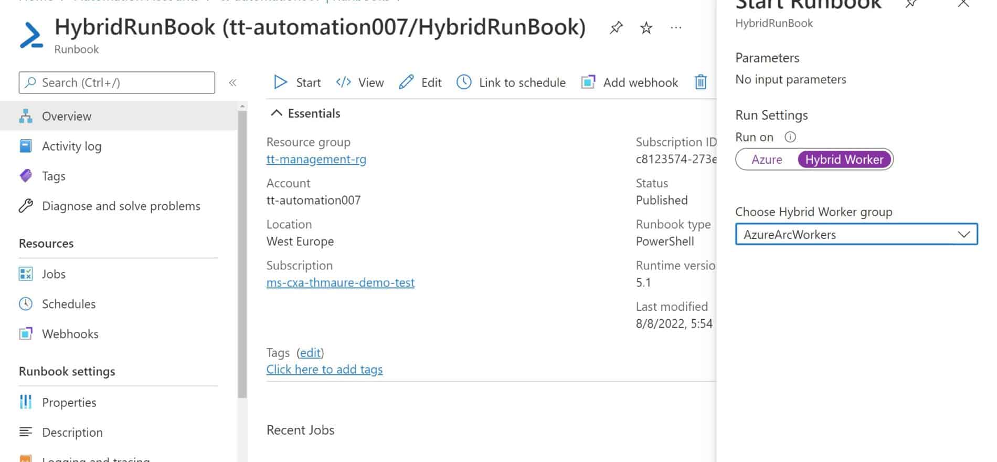Image resolution: width=997 pixels, height=462 pixels.
Task: Click the 'PowerShell' runbook type value
Action: [x=665, y=241]
